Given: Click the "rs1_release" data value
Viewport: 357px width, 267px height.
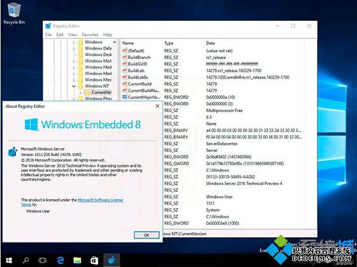Looking at the screenshot, I should point(216,57).
